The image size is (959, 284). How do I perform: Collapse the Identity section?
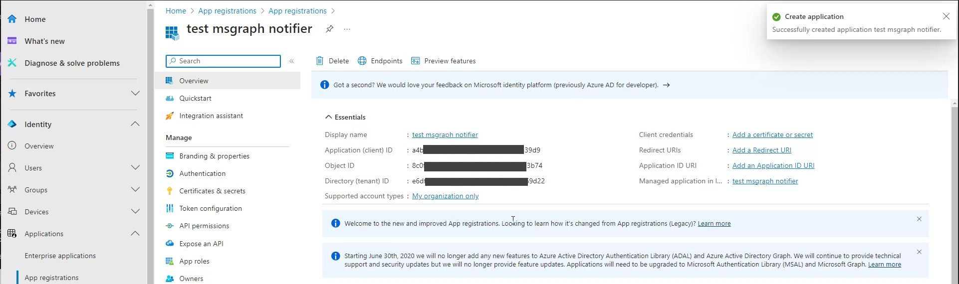point(135,124)
